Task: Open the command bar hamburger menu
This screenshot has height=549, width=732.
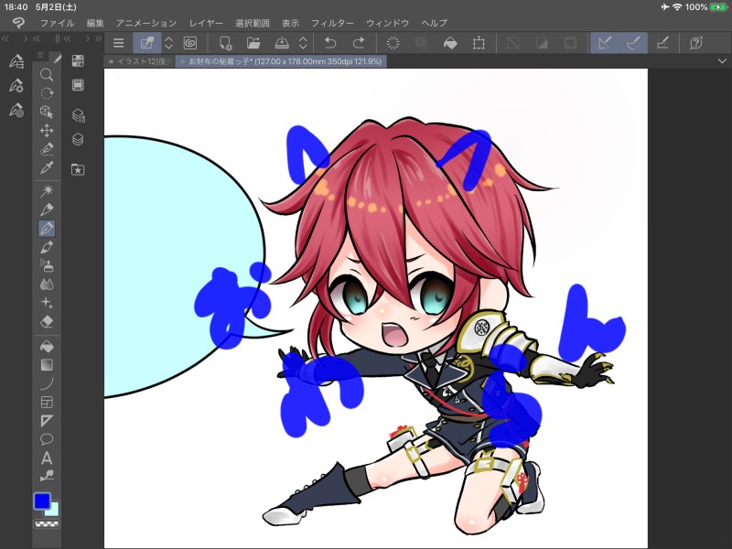Action: (x=119, y=43)
